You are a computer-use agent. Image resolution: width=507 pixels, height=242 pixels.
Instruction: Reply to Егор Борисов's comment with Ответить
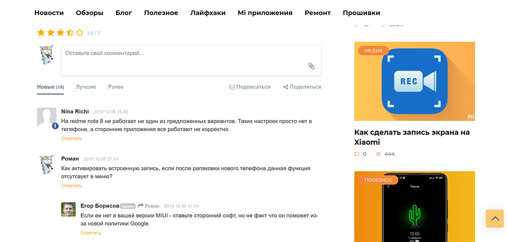(x=91, y=233)
